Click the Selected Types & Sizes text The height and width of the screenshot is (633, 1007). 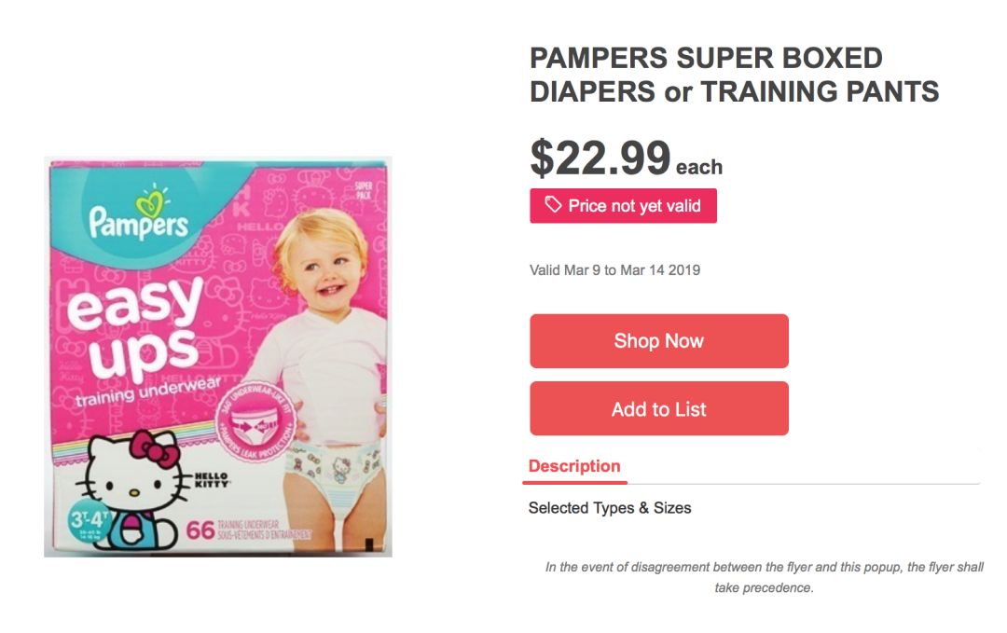coord(610,508)
